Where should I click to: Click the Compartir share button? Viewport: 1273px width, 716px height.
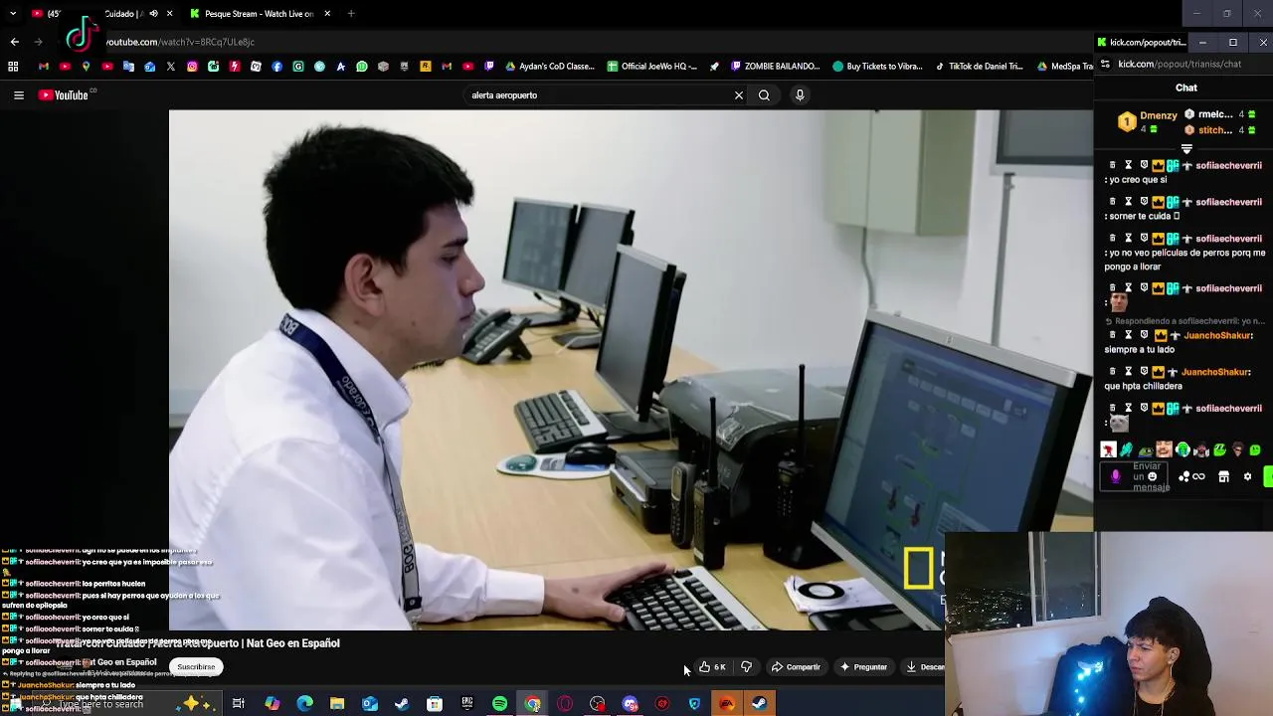click(x=796, y=667)
